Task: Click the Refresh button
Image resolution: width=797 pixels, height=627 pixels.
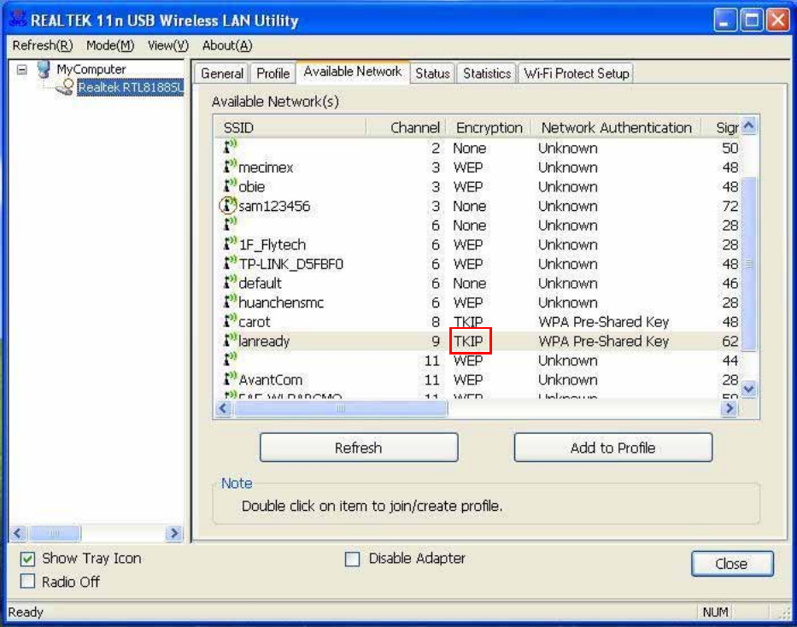Action: (x=359, y=448)
